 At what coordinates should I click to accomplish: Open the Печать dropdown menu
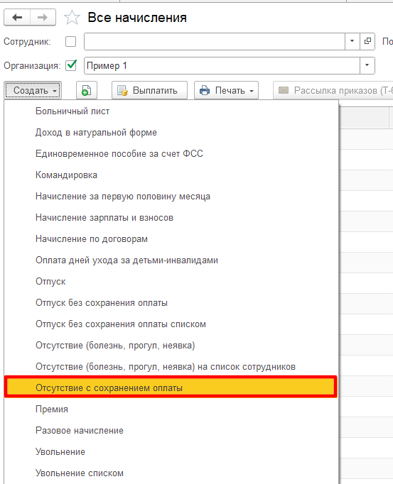pos(226,90)
